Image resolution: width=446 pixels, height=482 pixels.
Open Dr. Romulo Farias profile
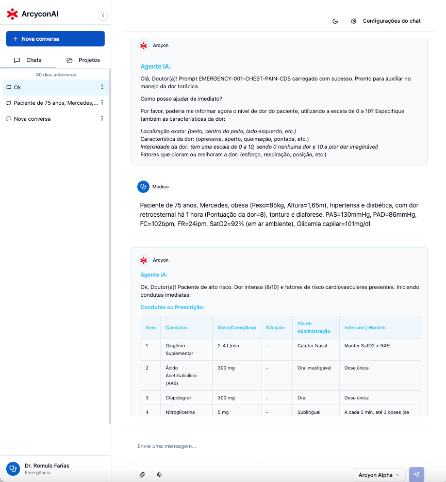click(47, 469)
